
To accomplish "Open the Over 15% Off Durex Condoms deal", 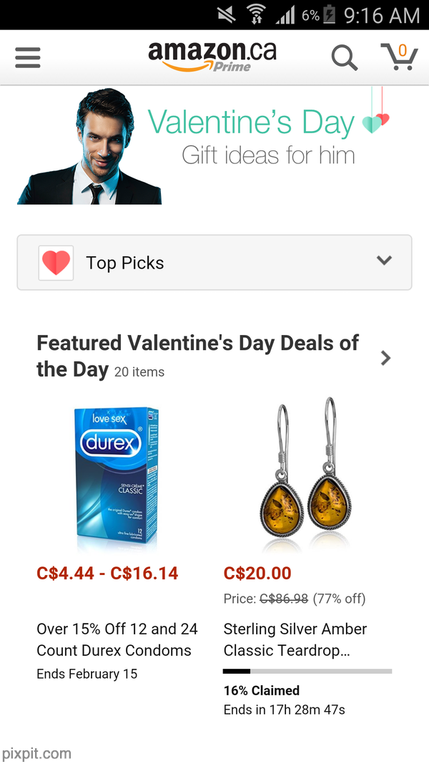I will coord(117,639).
